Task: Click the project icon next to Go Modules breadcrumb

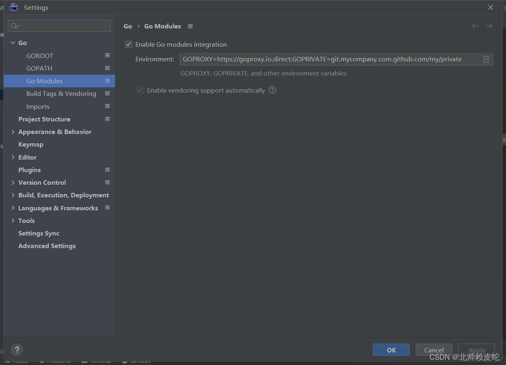Action: tap(190, 26)
